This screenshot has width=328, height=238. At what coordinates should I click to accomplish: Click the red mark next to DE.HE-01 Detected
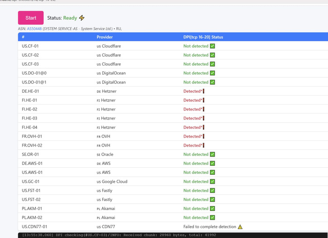[x=203, y=91]
